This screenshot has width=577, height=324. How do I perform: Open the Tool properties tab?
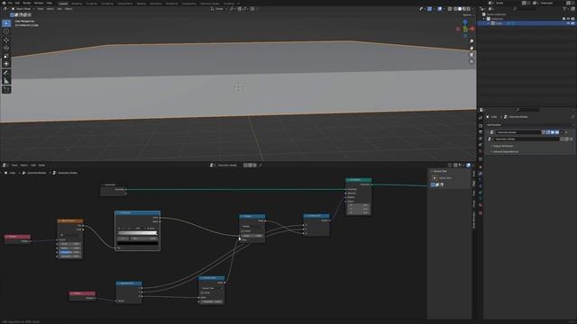point(481,118)
